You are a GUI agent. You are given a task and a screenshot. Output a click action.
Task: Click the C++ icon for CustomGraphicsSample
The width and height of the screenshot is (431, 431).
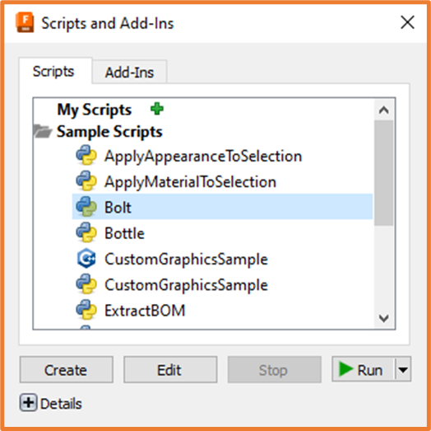point(86,258)
